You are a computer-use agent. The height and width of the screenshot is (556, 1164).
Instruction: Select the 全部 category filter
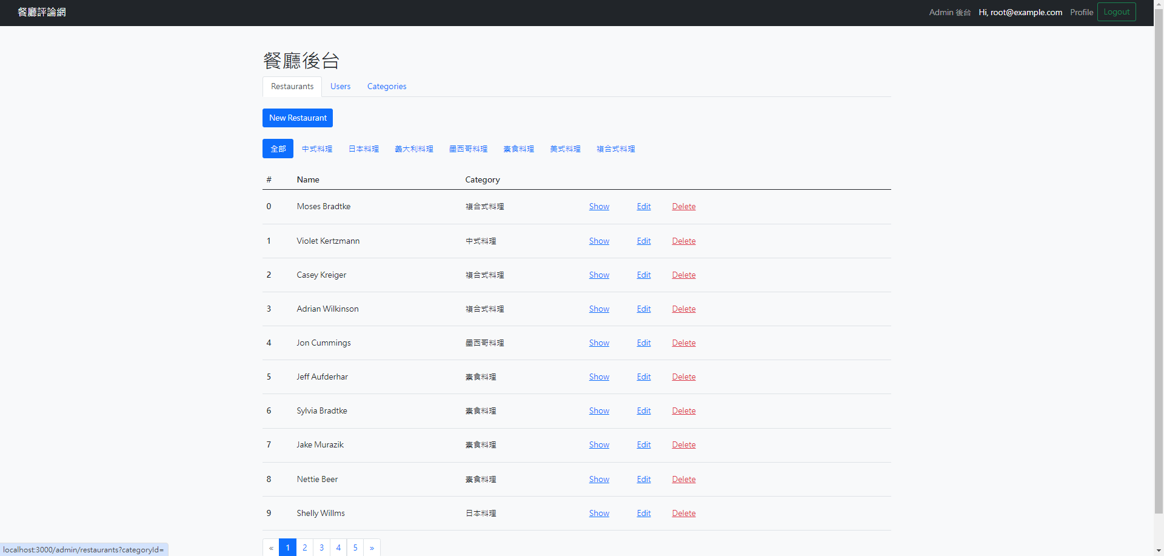[278, 149]
